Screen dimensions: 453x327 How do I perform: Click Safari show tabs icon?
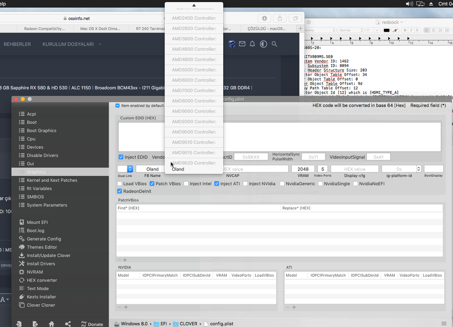pyautogui.click(x=295, y=18)
